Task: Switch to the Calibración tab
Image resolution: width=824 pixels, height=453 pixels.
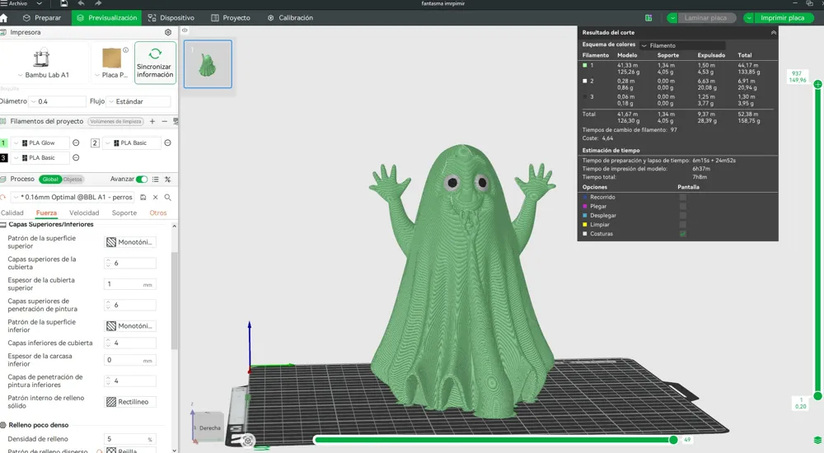Action: [x=290, y=18]
